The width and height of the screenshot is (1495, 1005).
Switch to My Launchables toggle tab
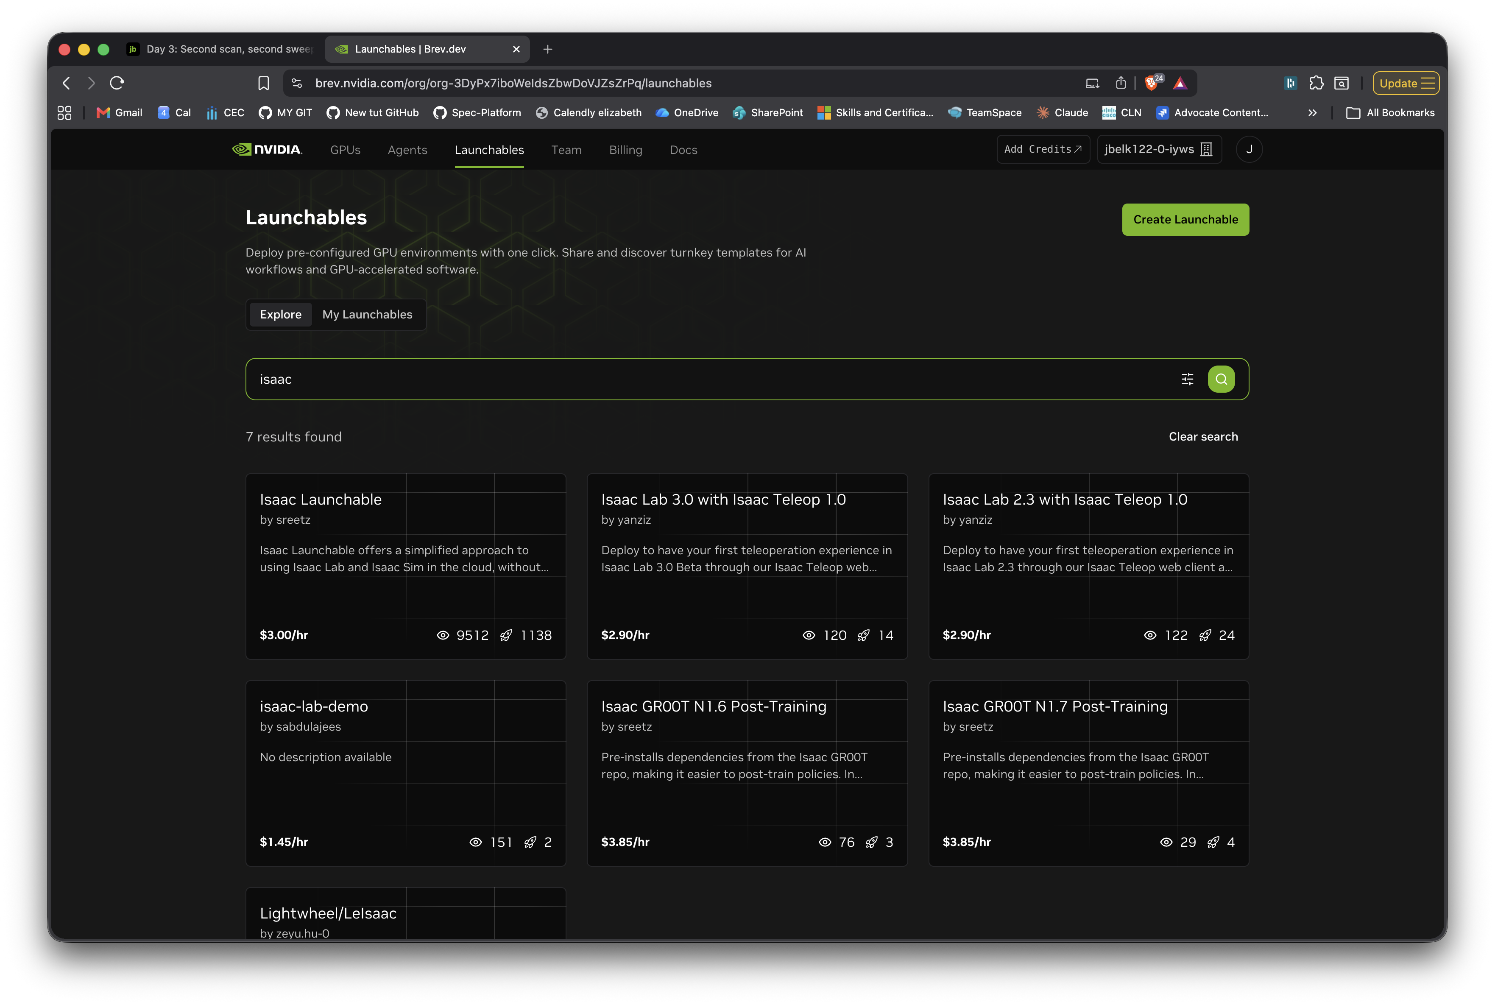[367, 315]
